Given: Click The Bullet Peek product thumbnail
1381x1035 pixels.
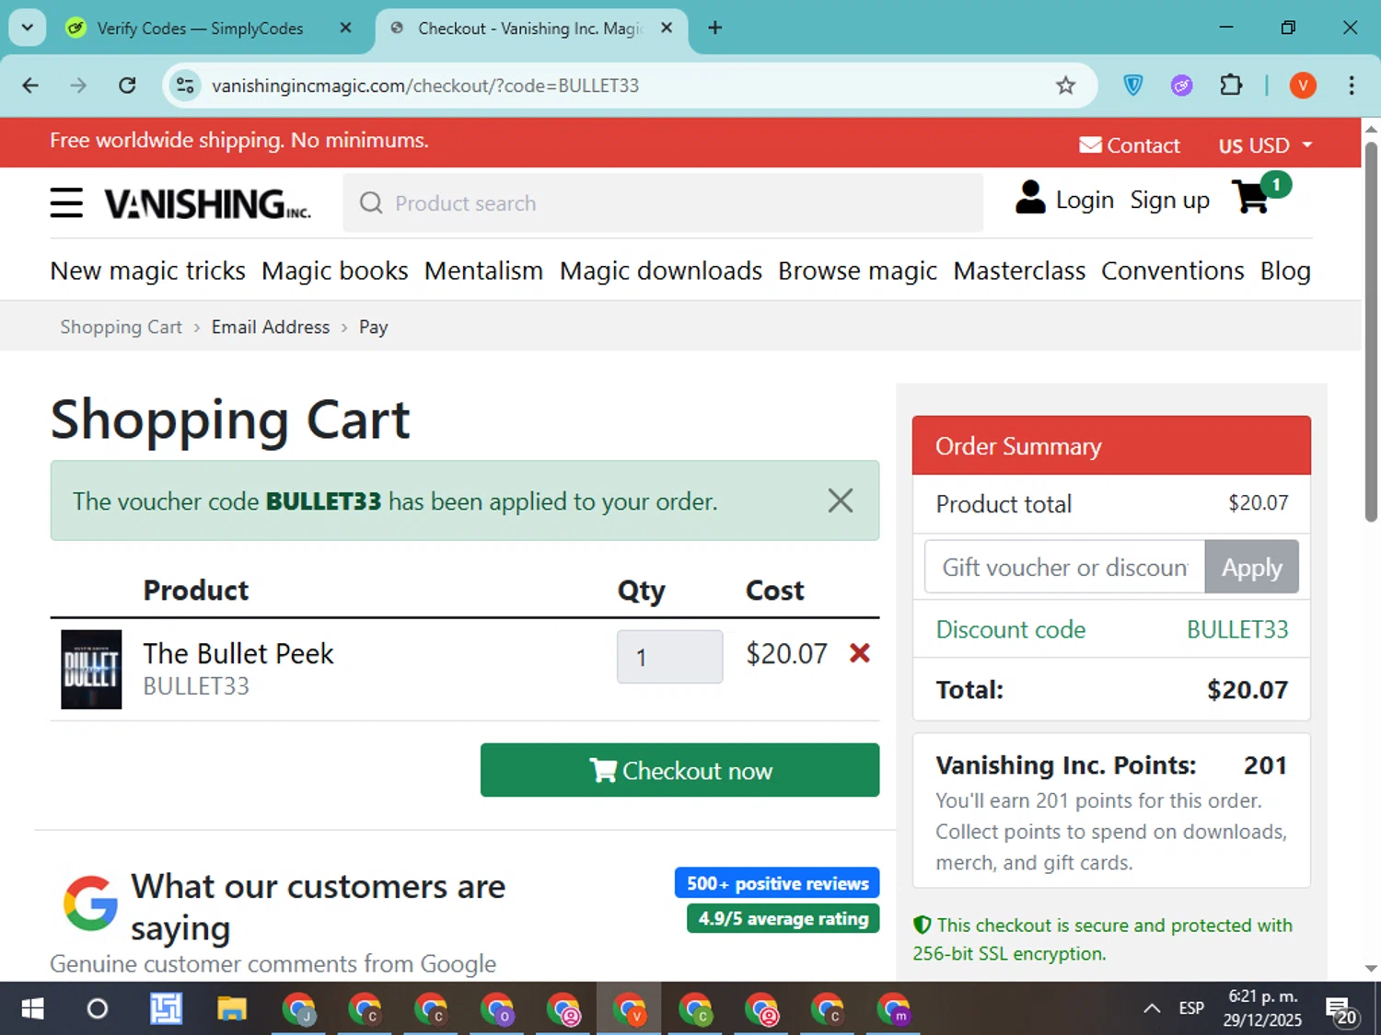Looking at the screenshot, I should [x=91, y=669].
